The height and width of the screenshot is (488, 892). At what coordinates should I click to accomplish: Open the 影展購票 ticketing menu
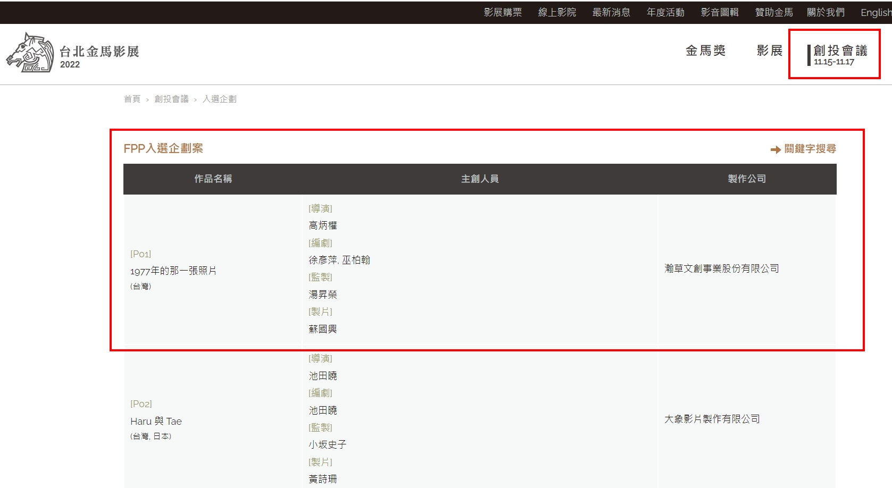(502, 12)
